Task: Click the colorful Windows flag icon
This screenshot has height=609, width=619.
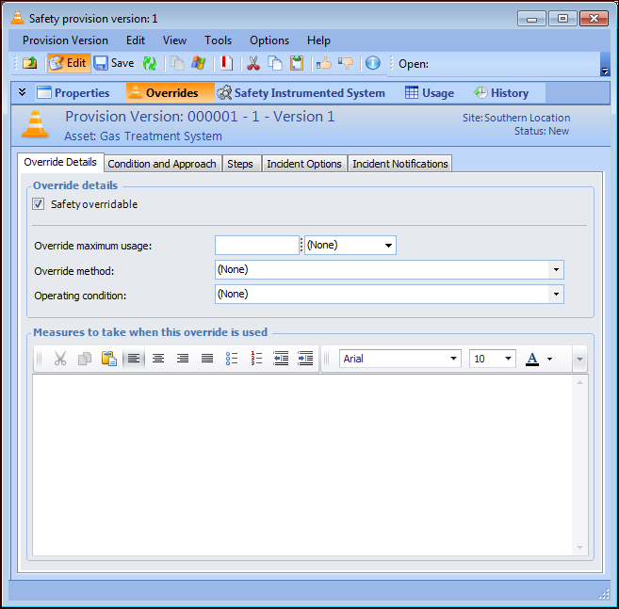Action: (x=198, y=63)
